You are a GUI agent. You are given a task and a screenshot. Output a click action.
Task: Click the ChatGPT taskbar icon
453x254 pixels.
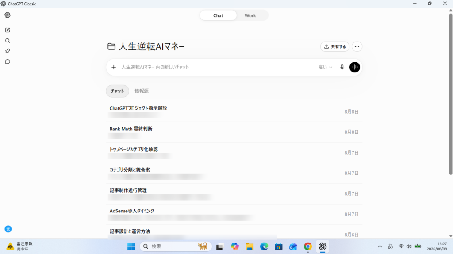[322, 246]
